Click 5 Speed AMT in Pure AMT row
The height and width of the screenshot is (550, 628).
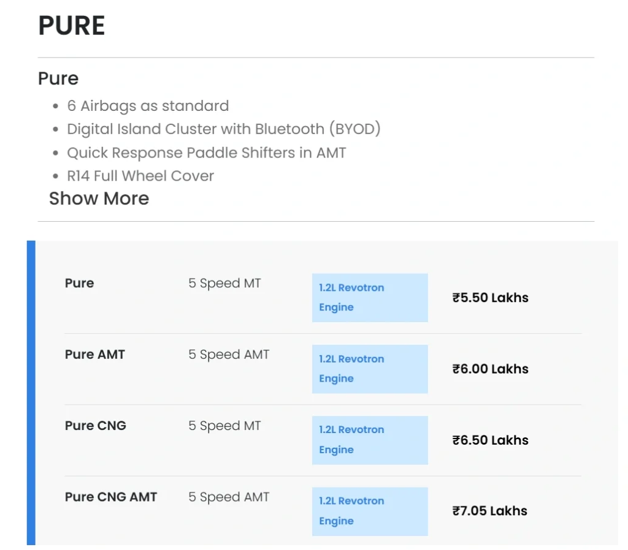[229, 355]
